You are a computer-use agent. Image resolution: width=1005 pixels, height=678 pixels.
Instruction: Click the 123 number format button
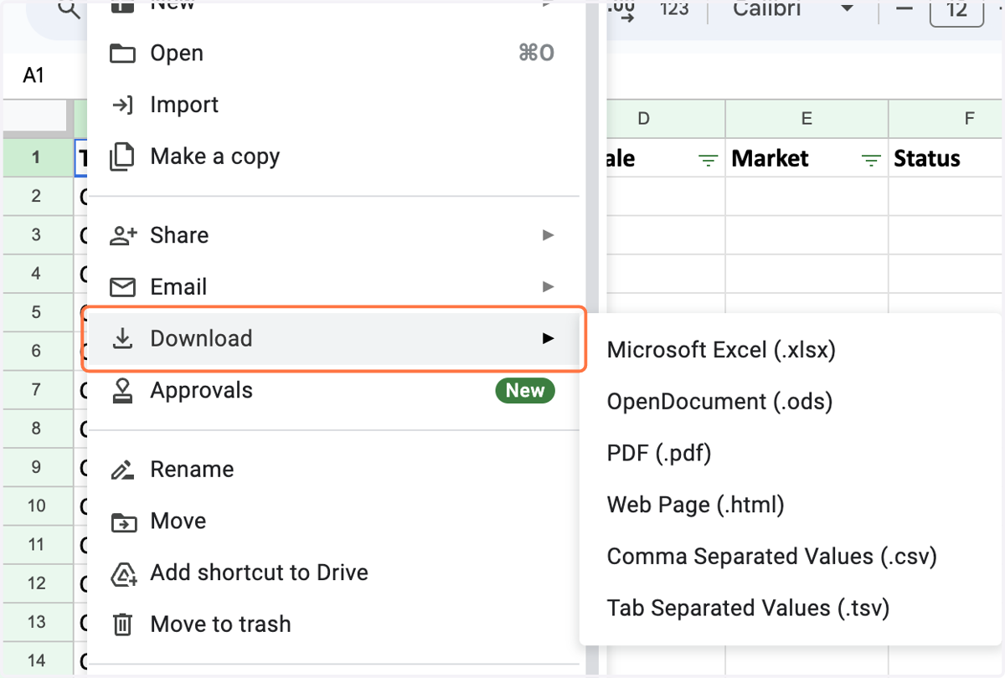[x=674, y=10]
